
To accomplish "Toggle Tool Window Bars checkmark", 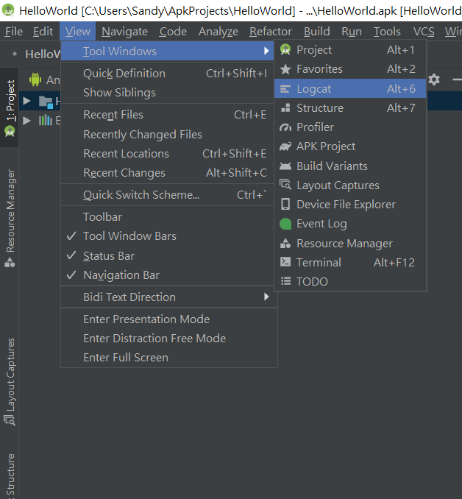I will [x=167, y=236].
